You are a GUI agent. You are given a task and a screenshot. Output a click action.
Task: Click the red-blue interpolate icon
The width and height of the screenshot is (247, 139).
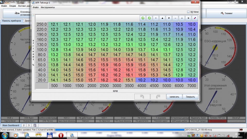pos(195,18)
